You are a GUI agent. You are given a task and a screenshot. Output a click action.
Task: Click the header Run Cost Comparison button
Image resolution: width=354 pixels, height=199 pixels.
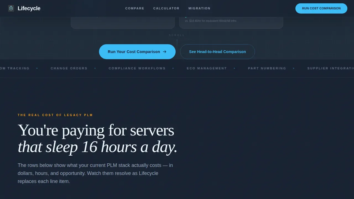pos(321,8)
